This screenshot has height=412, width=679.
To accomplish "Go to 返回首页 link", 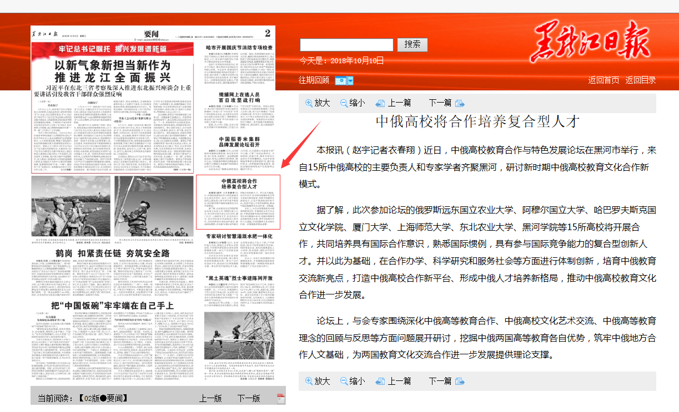I will [603, 80].
